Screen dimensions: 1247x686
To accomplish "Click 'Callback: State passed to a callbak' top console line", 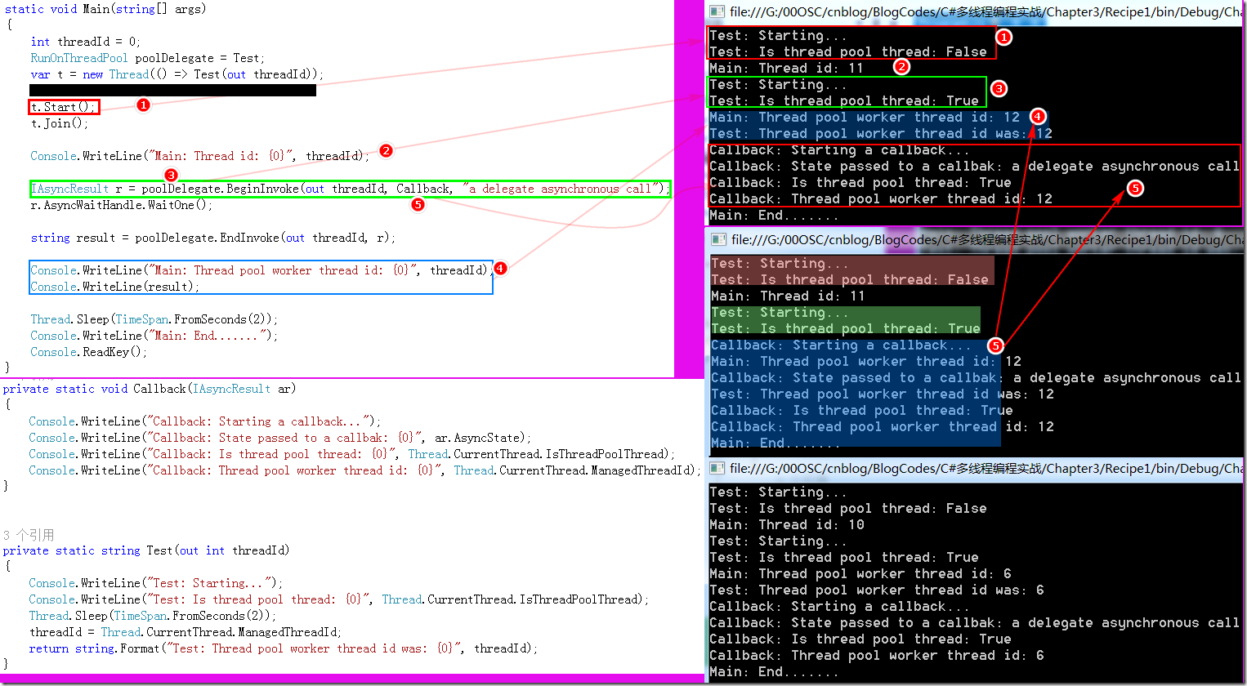I will point(974,167).
